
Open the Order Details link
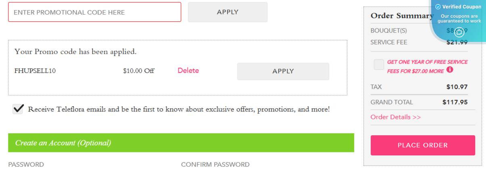tap(395, 117)
